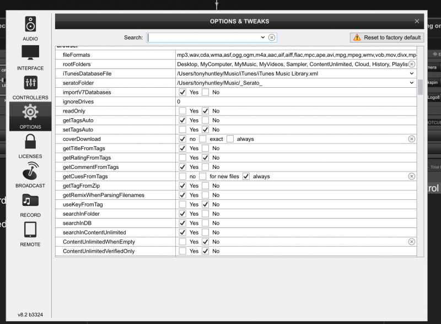Check No for getRatingFromTags
This screenshot has width=441, height=324.
click(205, 158)
